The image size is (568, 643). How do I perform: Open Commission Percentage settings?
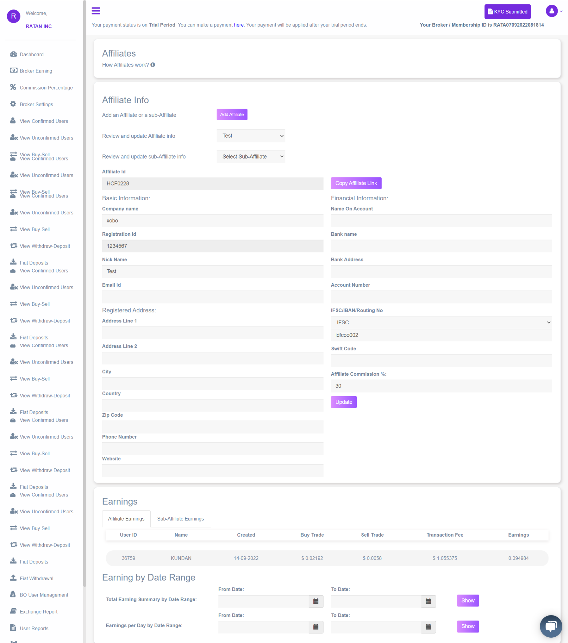tap(46, 88)
